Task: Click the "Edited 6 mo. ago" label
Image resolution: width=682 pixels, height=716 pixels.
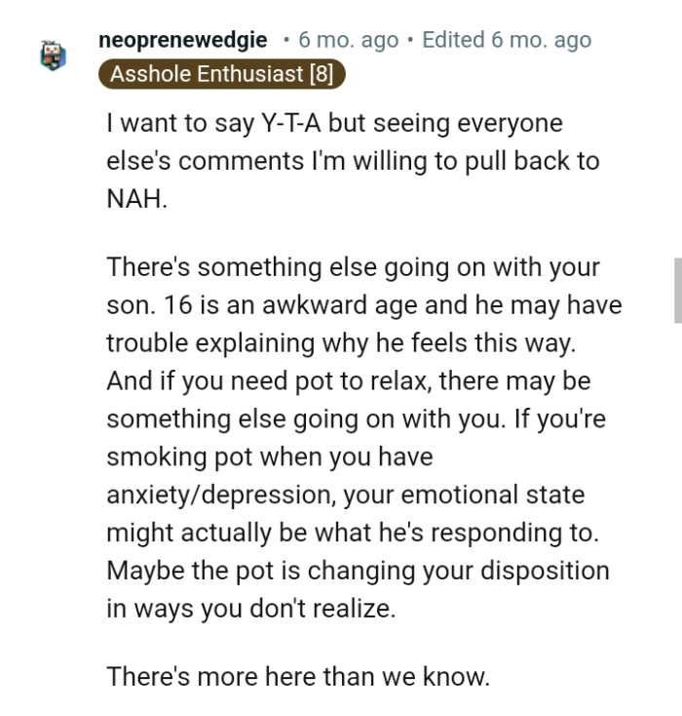Action: point(506,40)
